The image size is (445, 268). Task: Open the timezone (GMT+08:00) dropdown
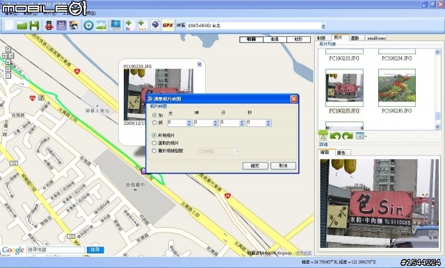323,26
